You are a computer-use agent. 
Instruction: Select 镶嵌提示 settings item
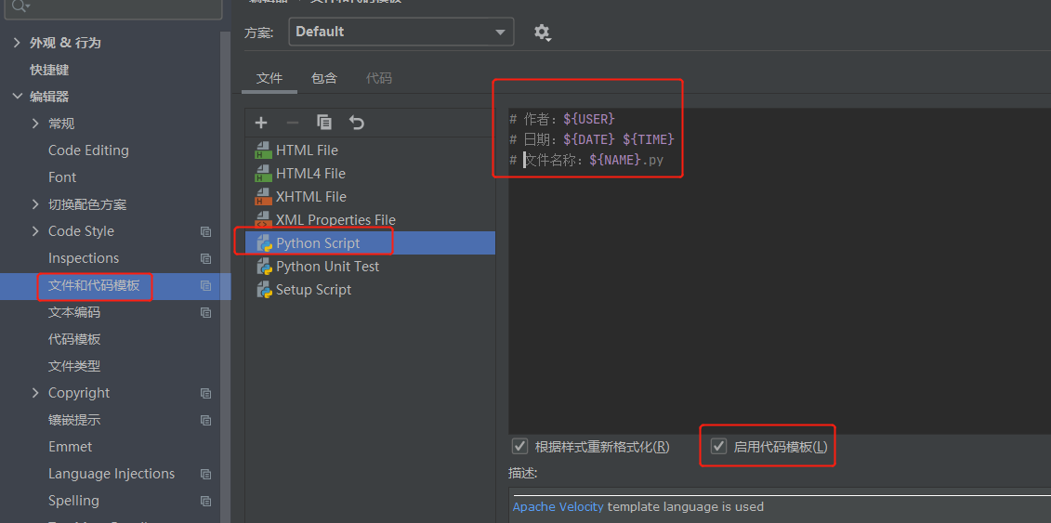click(x=74, y=421)
